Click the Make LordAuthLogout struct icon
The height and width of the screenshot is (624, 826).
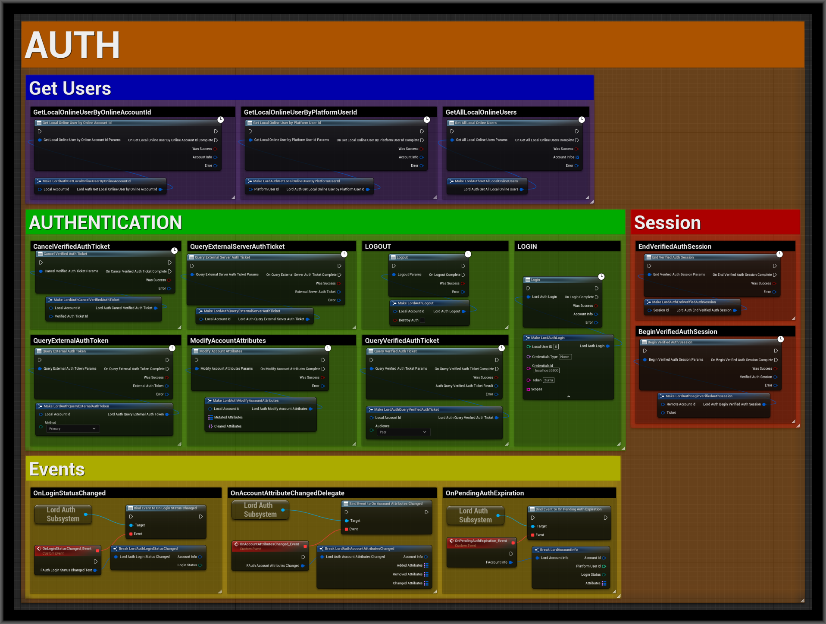[x=394, y=303]
